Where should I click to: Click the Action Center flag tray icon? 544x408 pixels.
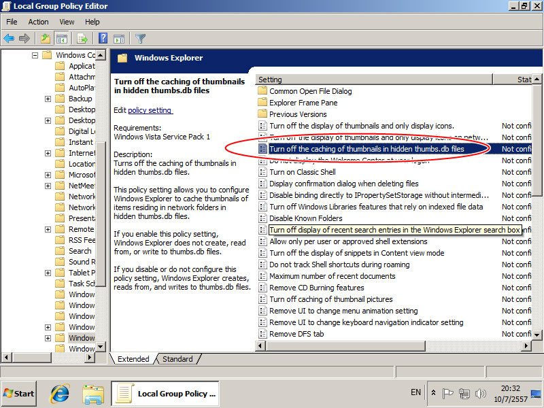point(447,394)
